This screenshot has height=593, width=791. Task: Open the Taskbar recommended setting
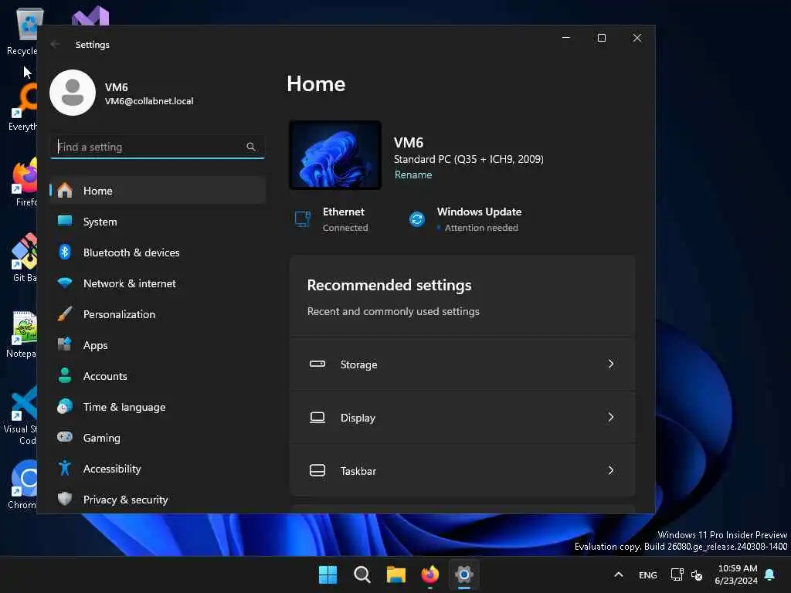coord(462,470)
